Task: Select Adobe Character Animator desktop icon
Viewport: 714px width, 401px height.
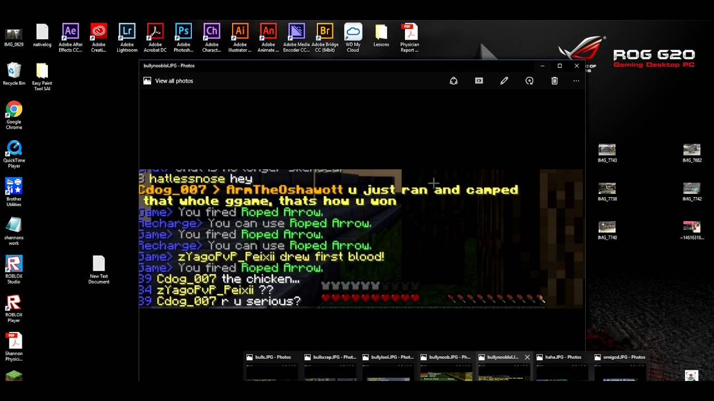Action: (x=211, y=38)
